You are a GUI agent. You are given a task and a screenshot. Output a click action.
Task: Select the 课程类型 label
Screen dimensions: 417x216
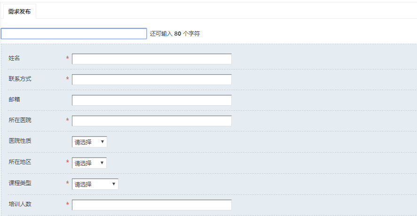(20, 183)
